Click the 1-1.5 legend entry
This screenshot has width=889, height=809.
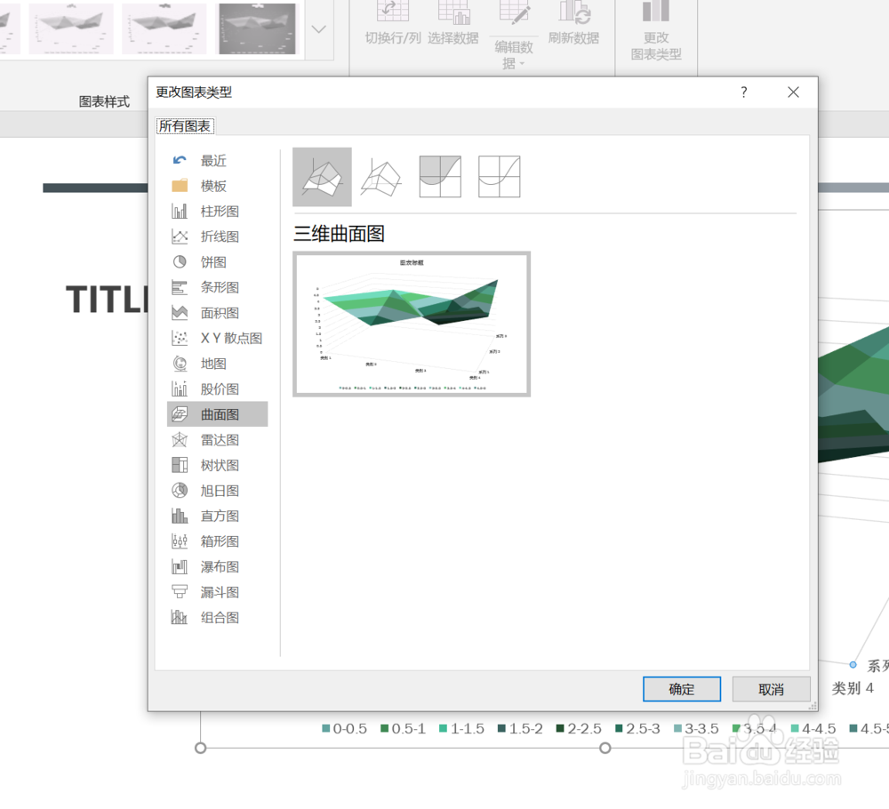461,728
